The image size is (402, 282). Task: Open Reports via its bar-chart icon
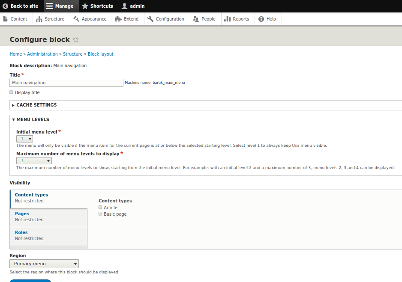pyautogui.click(x=228, y=19)
